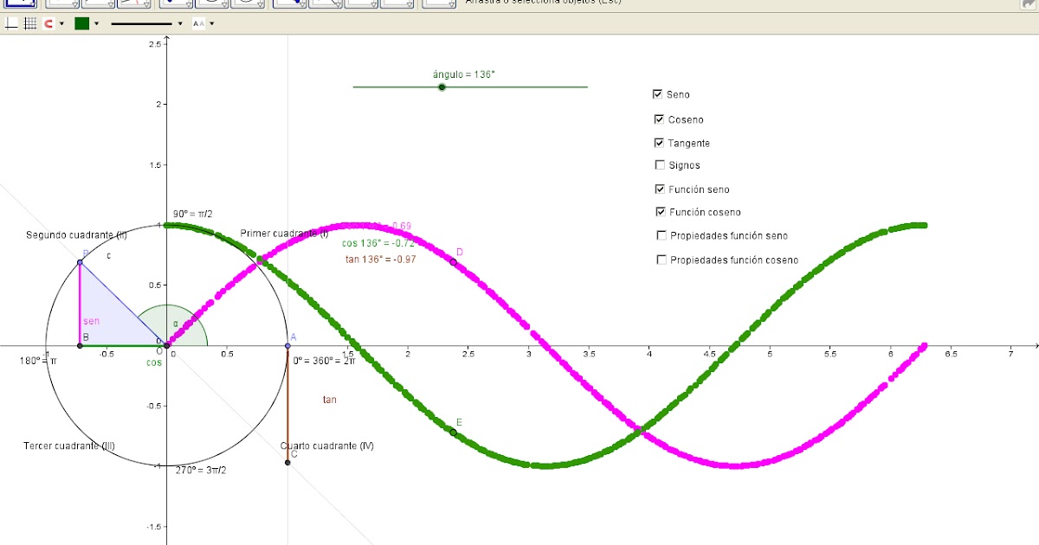Toggle the axes visibility icon
This screenshot has height=545, width=1039.
tap(10, 23)
